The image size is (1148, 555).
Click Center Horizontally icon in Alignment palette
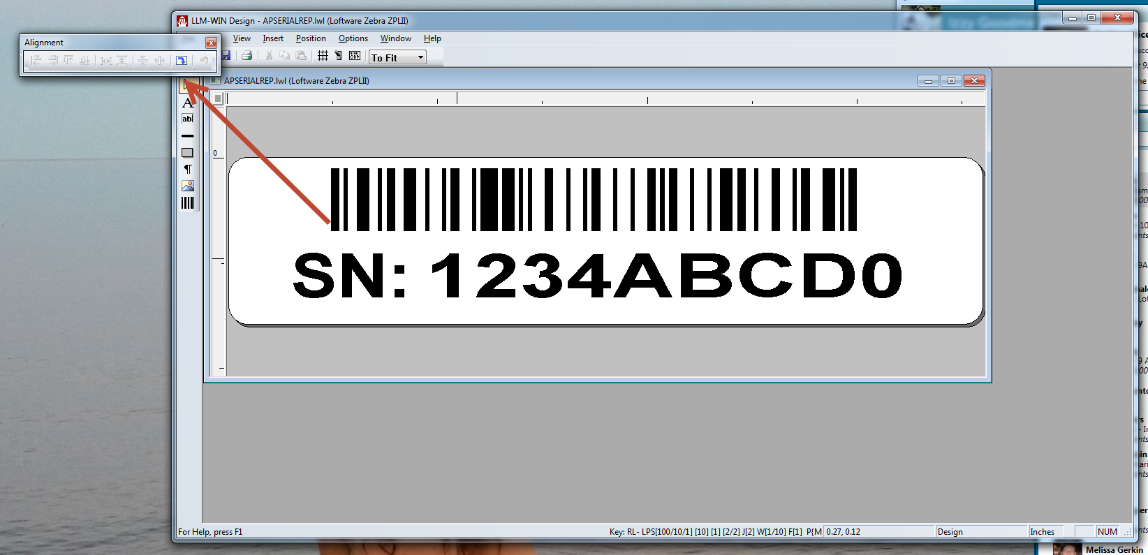tap(159, 61)
